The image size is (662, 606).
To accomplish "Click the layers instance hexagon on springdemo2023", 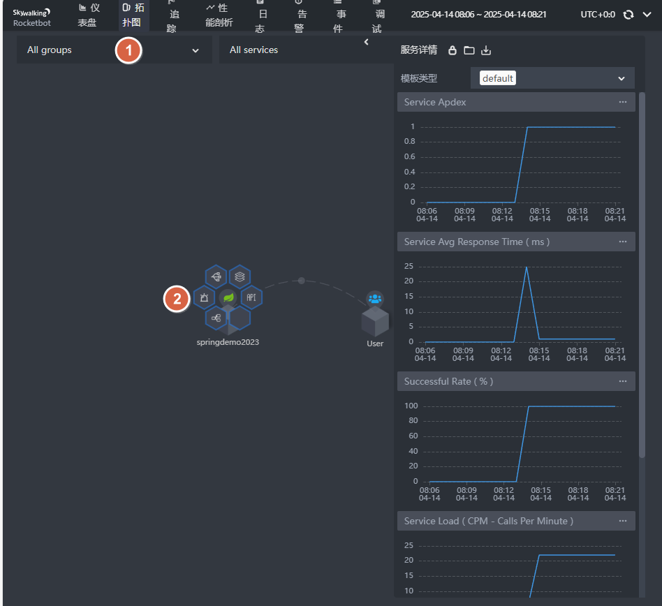I will tap(240, 277).
